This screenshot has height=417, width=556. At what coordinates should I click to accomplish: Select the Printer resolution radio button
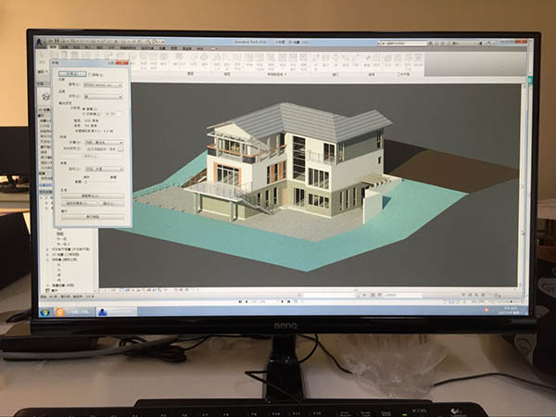point(85,114)
